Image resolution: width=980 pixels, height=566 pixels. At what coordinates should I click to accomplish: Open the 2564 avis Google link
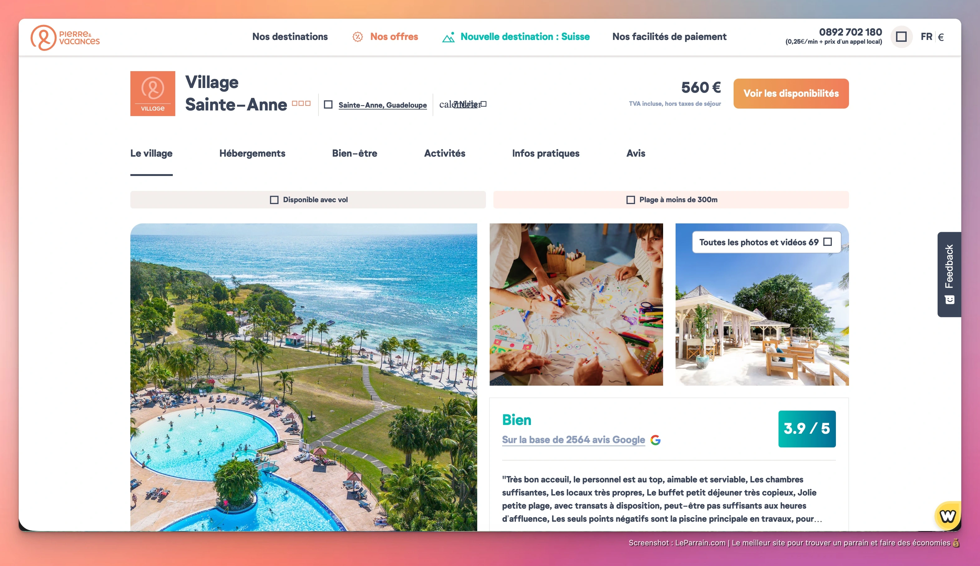(x=573, y=440)
